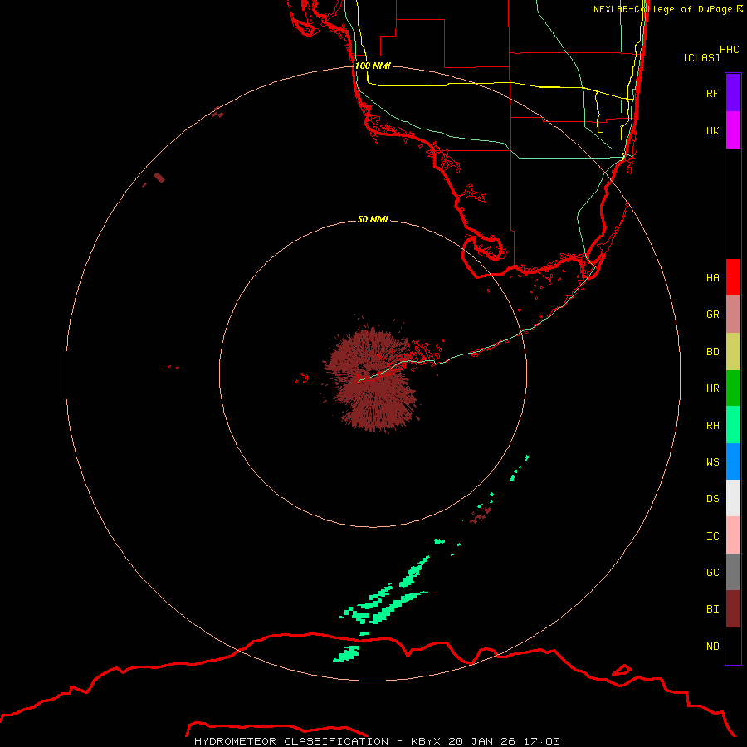The width and height of the screenshot is (747, 747).
Task: Click the 'IC' legend label
Action: pos(712,536)
